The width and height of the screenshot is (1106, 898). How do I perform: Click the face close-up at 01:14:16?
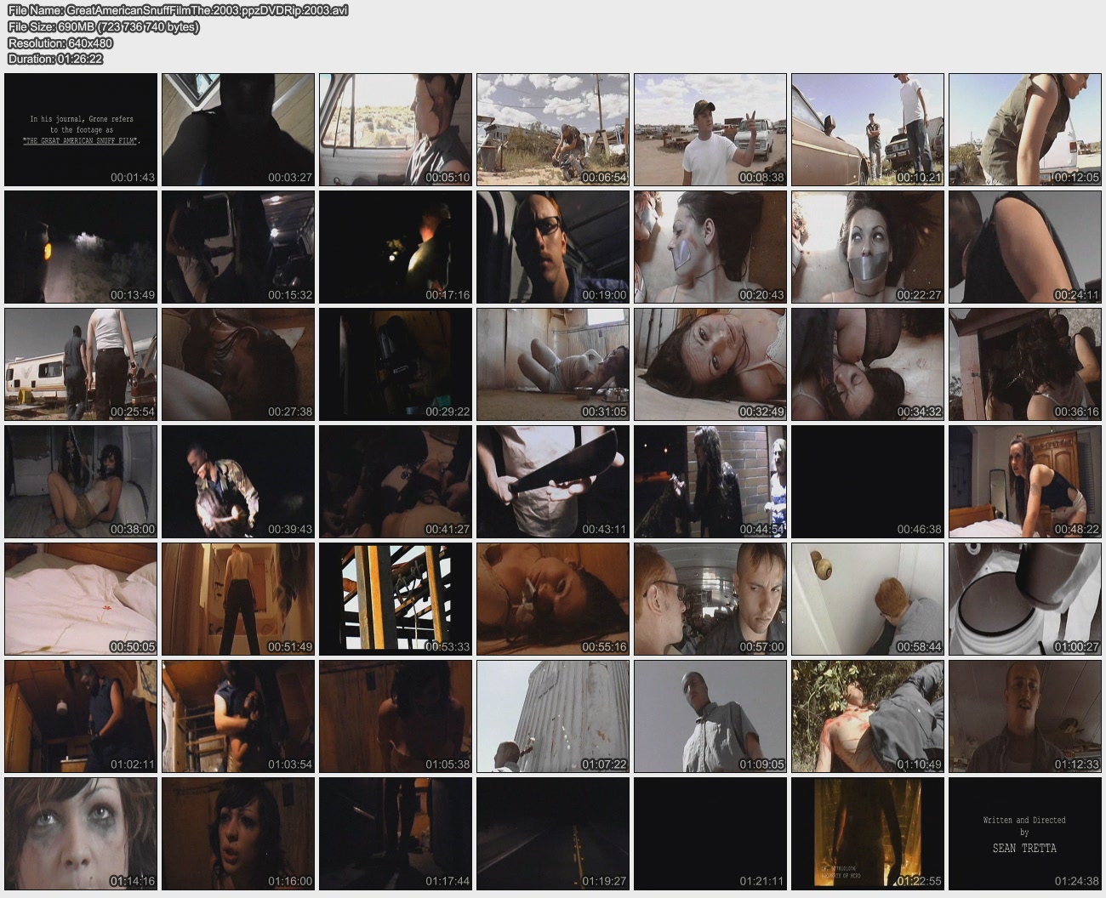pyautogui.click(x=81, y=834)
